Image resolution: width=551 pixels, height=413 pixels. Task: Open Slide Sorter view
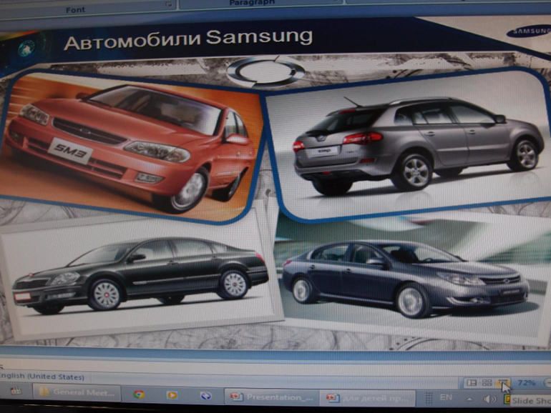point(487,383)
